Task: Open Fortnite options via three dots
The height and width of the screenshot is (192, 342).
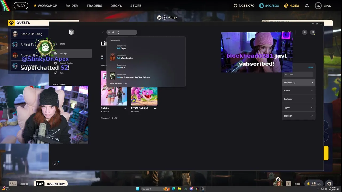Action: coord(125,108)
